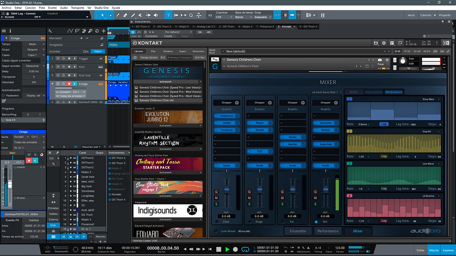This screenshot has width=456, height=256.
Task: Open gear settings of first Chopper
Action: click(x=237, y=102)
